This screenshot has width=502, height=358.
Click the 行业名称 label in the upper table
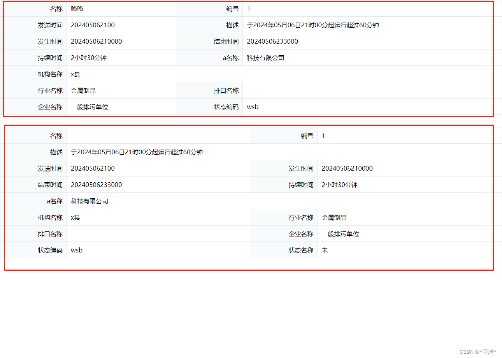click(50, 90)
